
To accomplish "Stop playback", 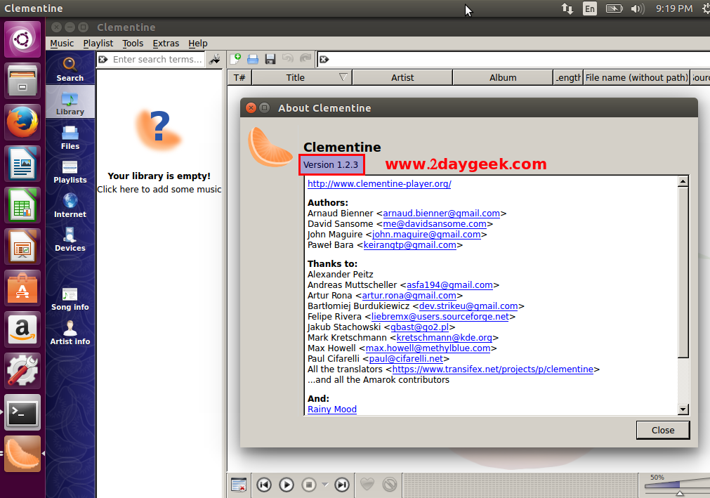I will coord(309,485).
